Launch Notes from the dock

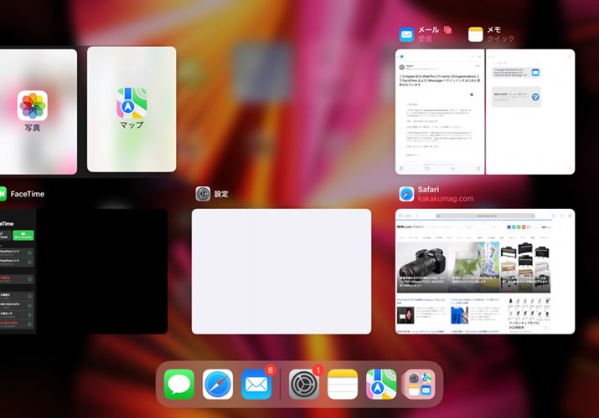pos(343,385)
